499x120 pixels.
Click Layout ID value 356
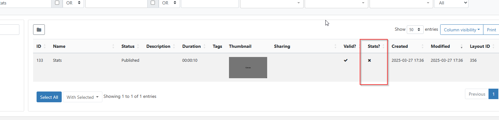473,60
